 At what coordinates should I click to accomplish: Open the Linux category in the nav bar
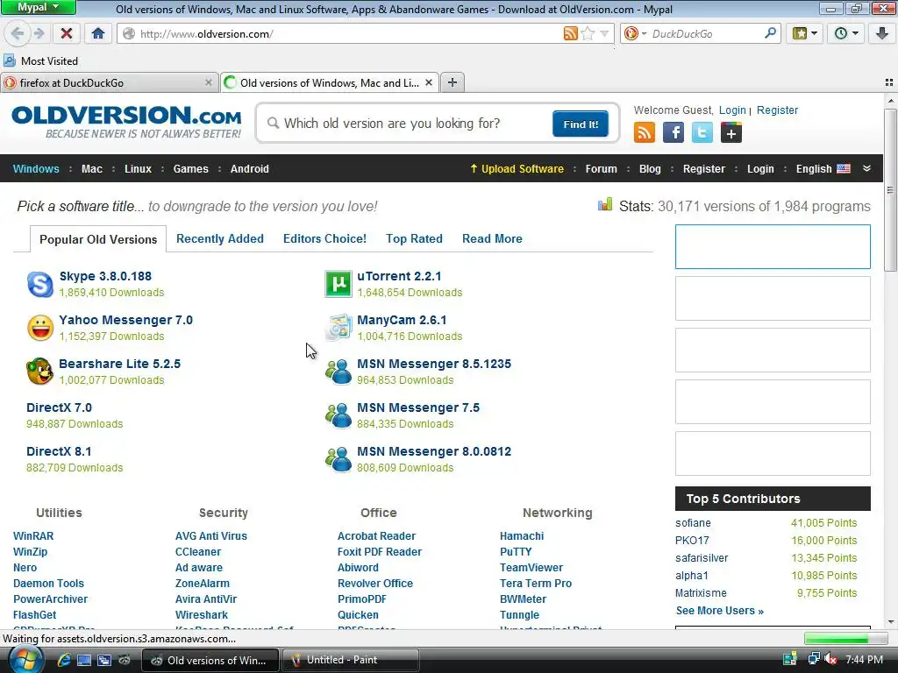138,169
